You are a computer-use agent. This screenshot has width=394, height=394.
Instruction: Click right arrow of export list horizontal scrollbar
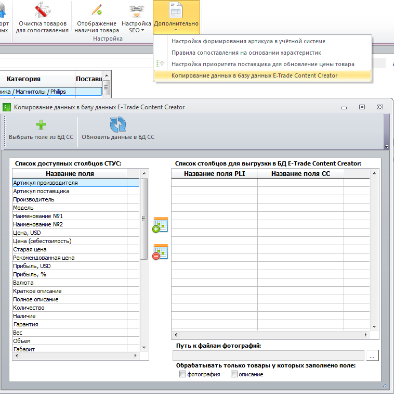pyautogui.click(x=365, y=335)
